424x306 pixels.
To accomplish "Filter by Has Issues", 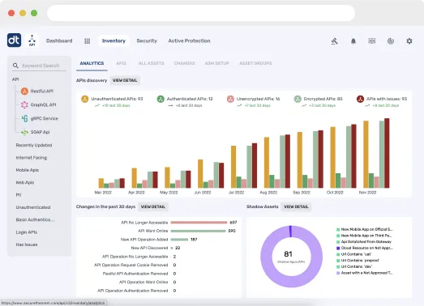I will pos(27,244).
